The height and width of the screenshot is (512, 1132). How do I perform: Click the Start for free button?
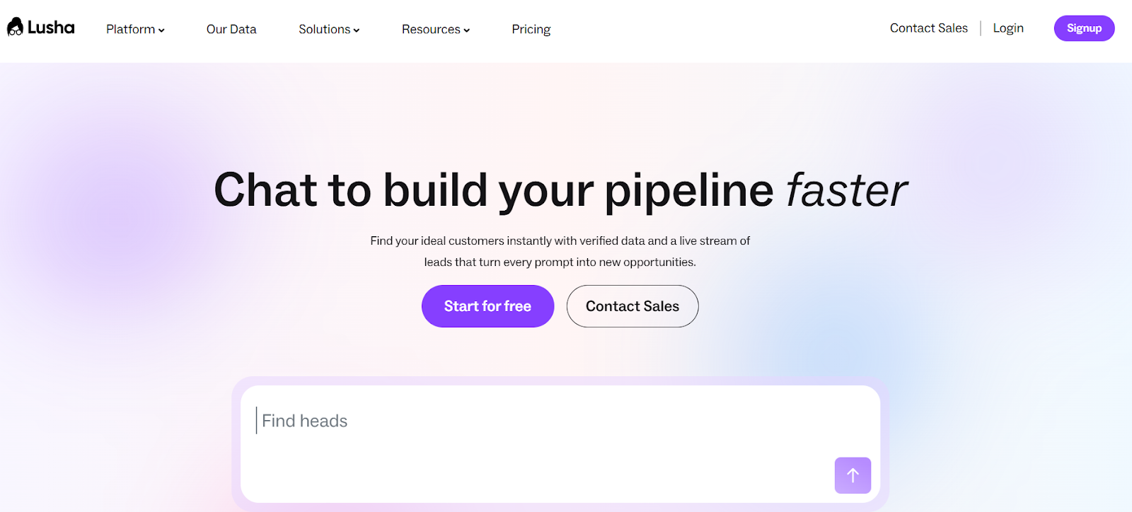tap(487, 306)
